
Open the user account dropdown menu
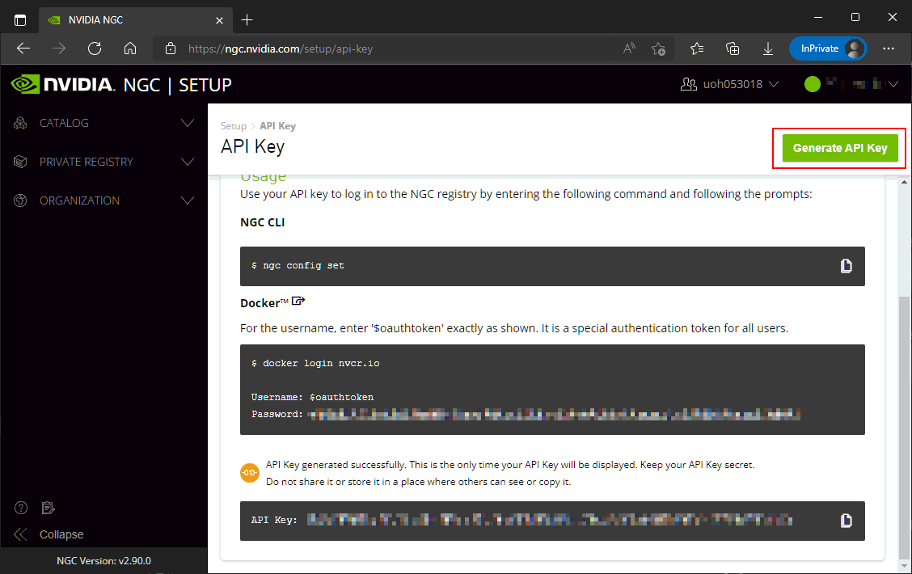pos(852,84)
